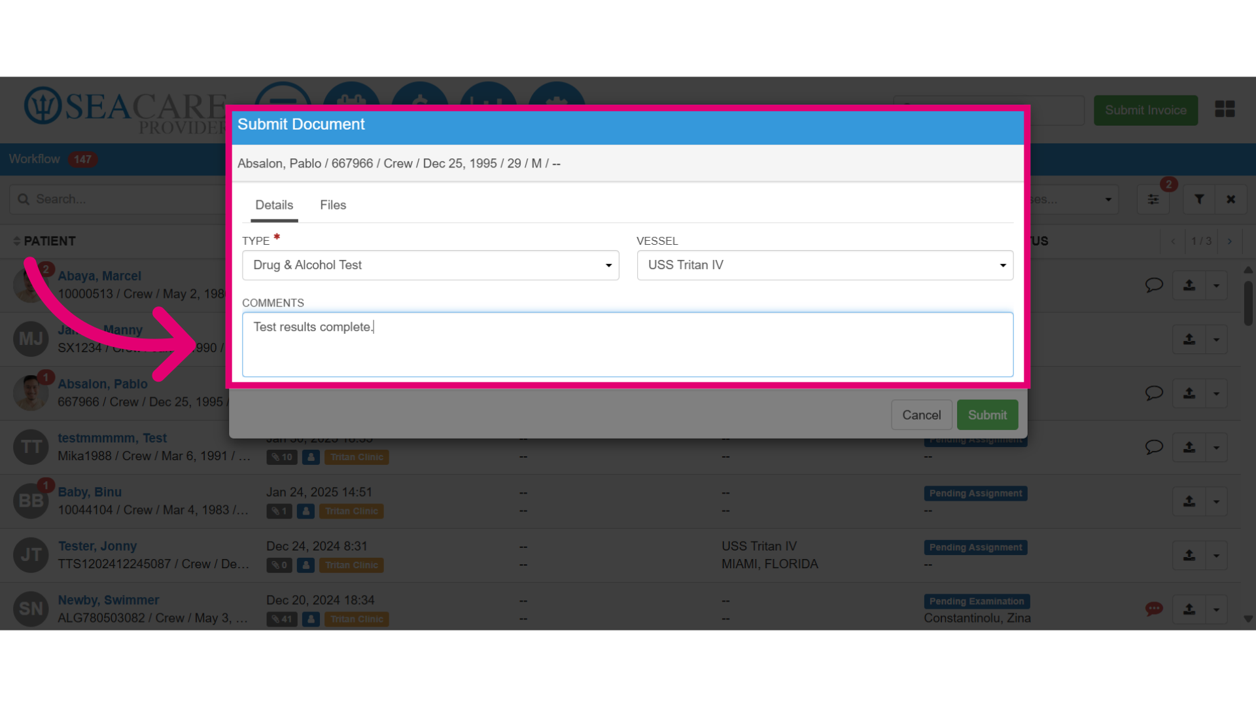Viewport: 1256px width, 707px height.
Task: Open the Vessel dropdown showing USS Tritan IV
Action: tap(825, 265)
